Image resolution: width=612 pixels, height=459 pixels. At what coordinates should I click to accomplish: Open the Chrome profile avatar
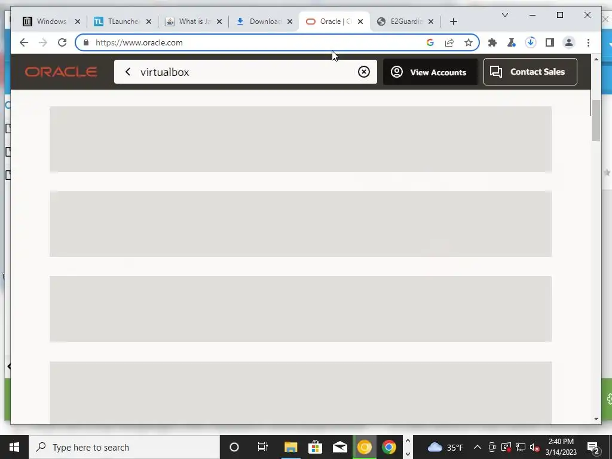coord(569,42)
